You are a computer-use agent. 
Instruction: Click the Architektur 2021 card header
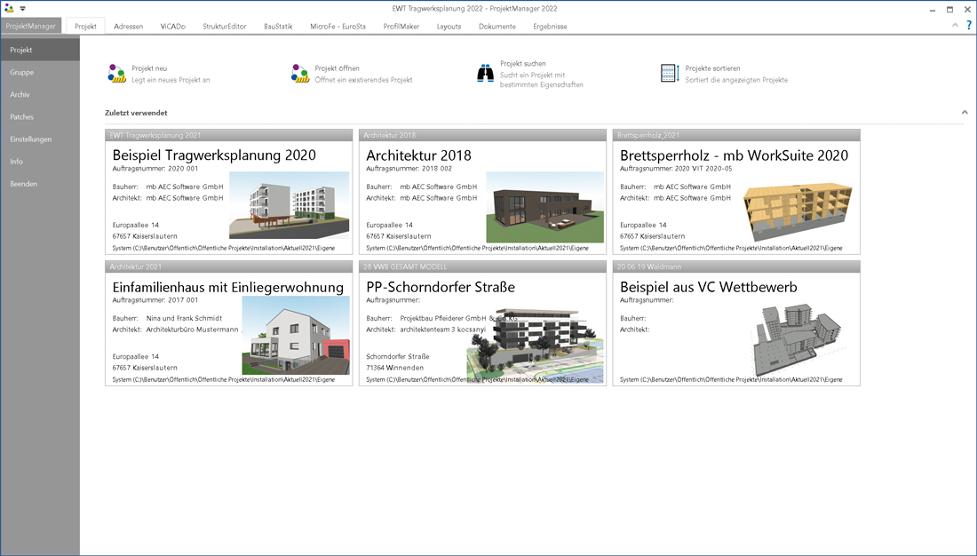228,266
